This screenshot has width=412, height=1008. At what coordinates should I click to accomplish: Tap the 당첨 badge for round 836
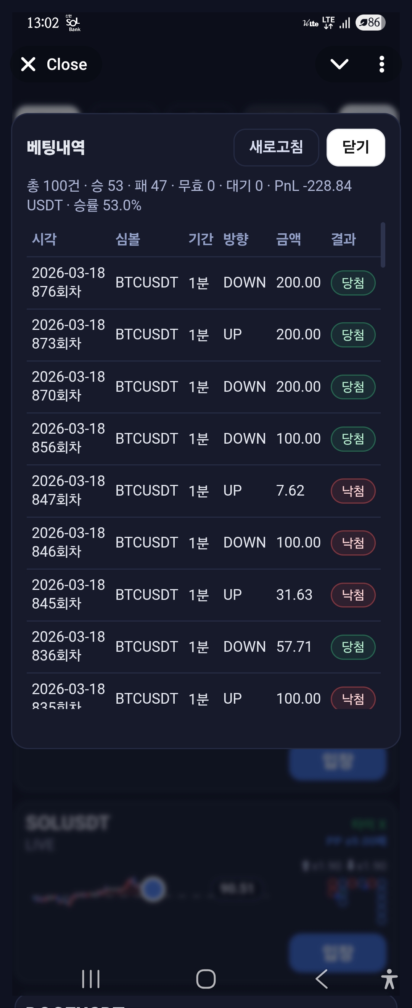click(352, 646)
